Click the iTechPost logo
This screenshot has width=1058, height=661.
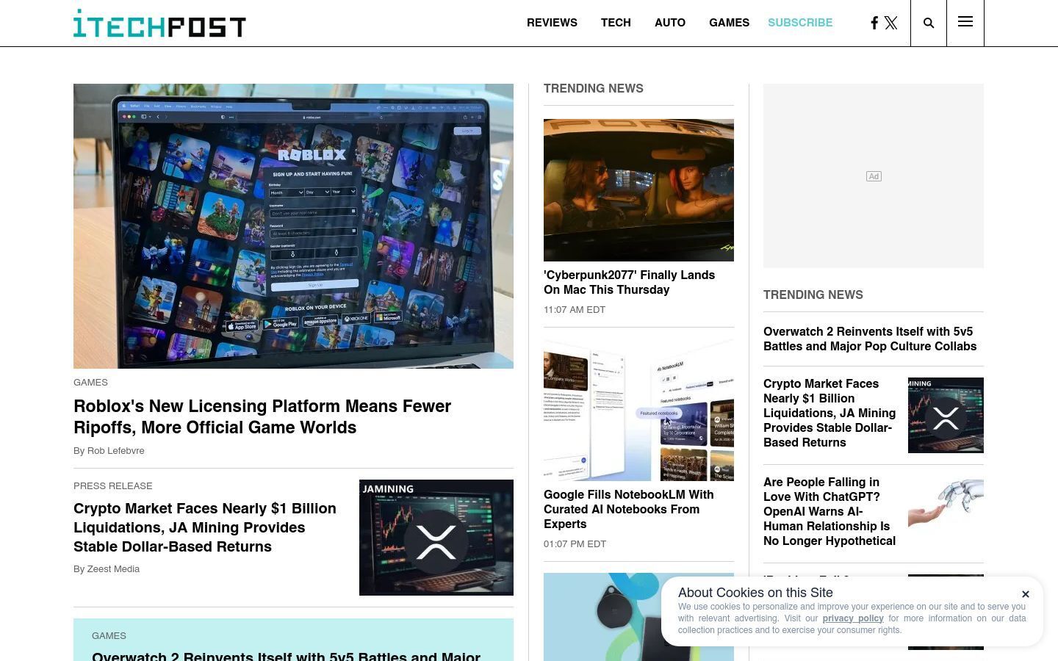(159, 24)
